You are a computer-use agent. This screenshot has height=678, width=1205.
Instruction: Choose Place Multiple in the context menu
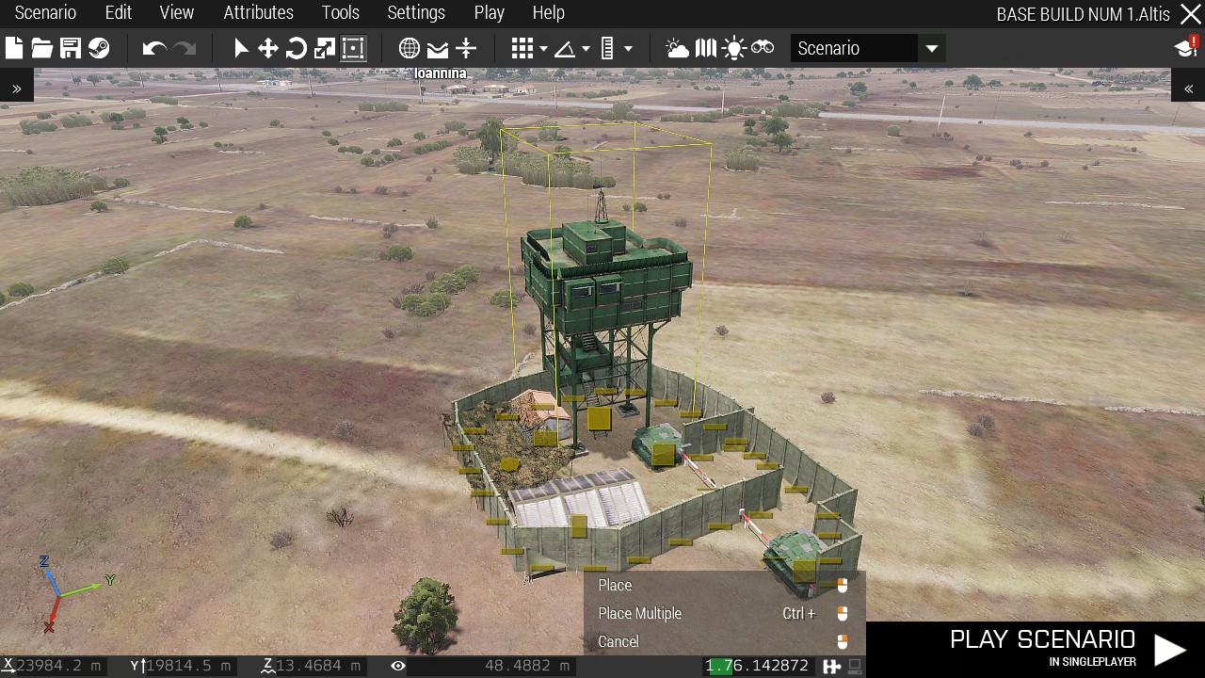tap(725, 613)
